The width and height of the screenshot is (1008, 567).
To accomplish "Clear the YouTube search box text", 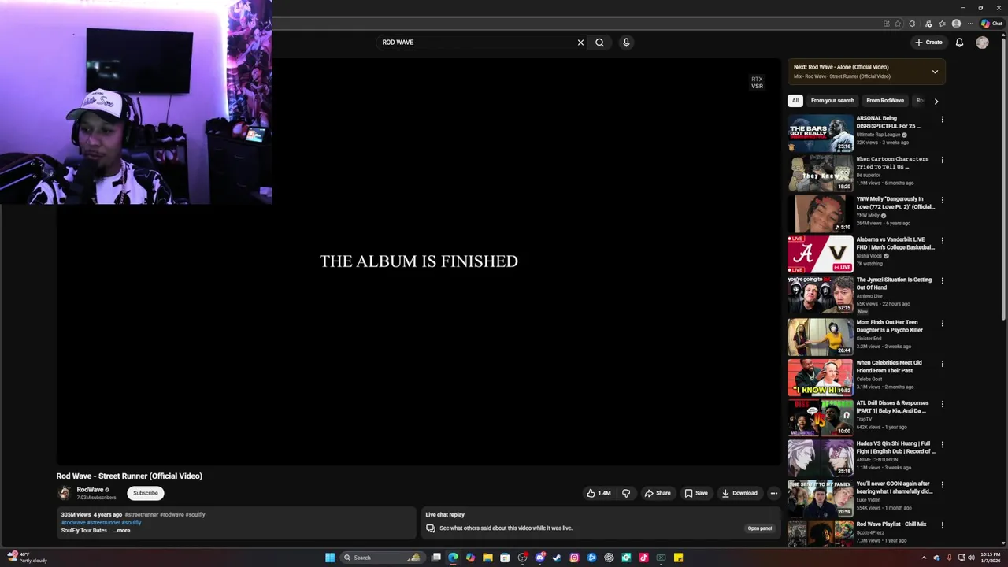I will coord(580,43).
